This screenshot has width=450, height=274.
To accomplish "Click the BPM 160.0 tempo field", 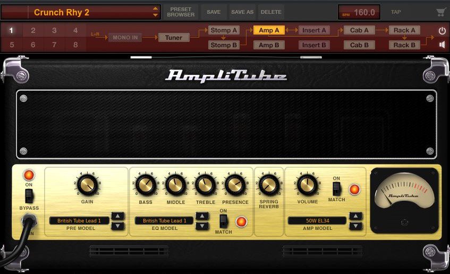I will tap(359, 12).
